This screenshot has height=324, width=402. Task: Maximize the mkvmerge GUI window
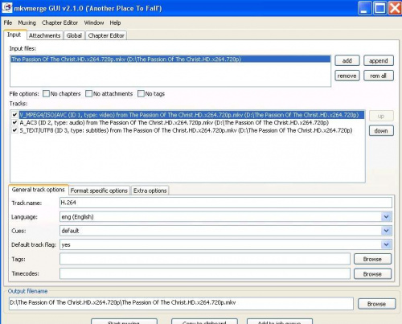[x=380, y=8]
